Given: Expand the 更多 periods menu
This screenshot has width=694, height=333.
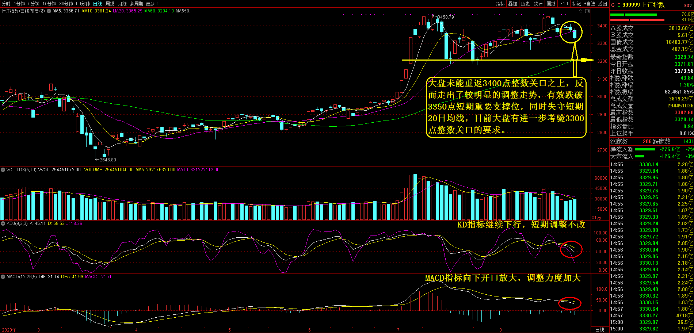Looking at the screenshot, I should (152, 4).
